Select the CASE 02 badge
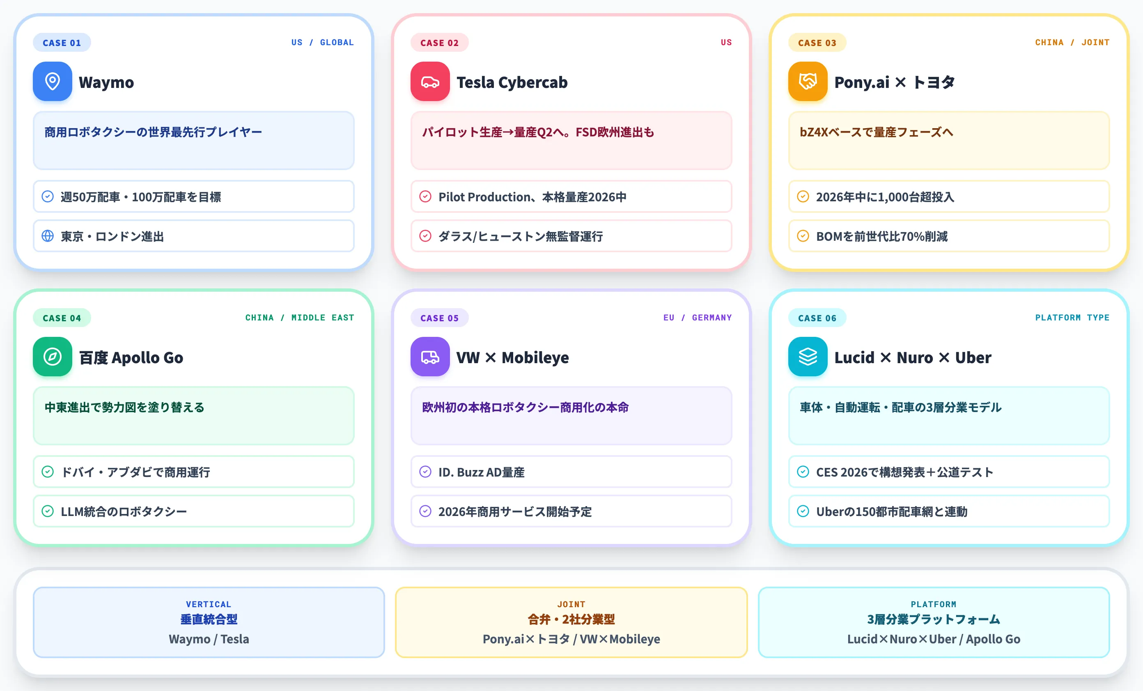Image resolution: width=1143 pixels, height=691 pixels. pyautogui.click(x=439, y=43)
